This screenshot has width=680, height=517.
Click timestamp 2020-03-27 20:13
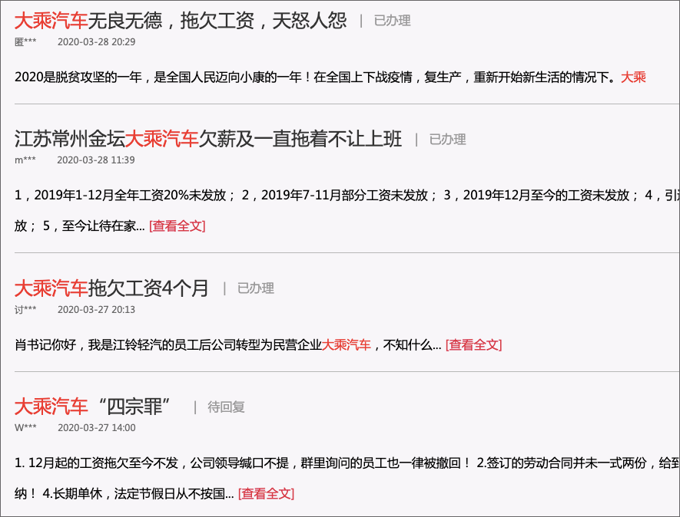tap(96, 309)
